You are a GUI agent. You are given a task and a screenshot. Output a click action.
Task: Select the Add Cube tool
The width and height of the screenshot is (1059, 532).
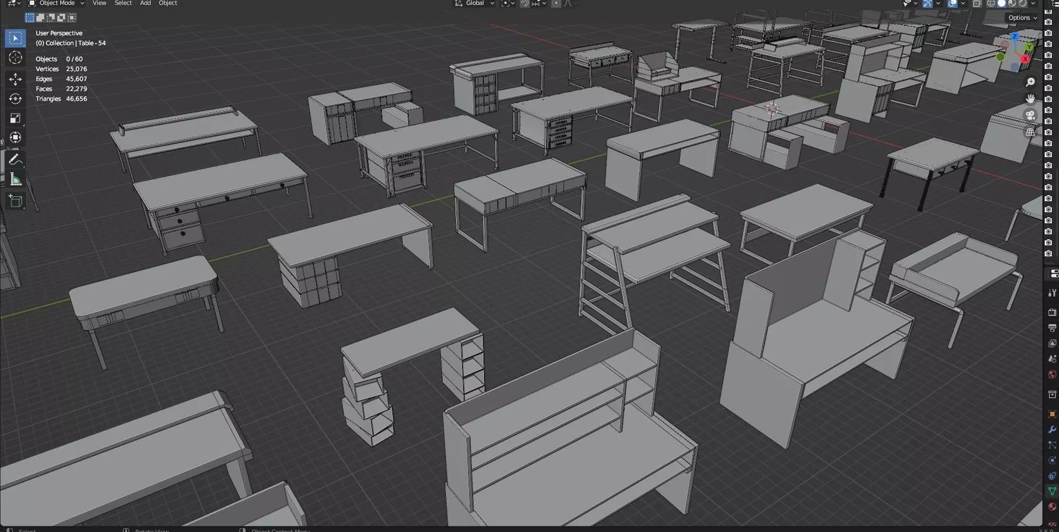click(15, 201)
